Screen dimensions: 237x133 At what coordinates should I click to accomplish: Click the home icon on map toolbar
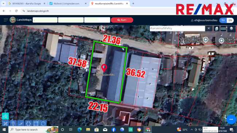(217, 28)
